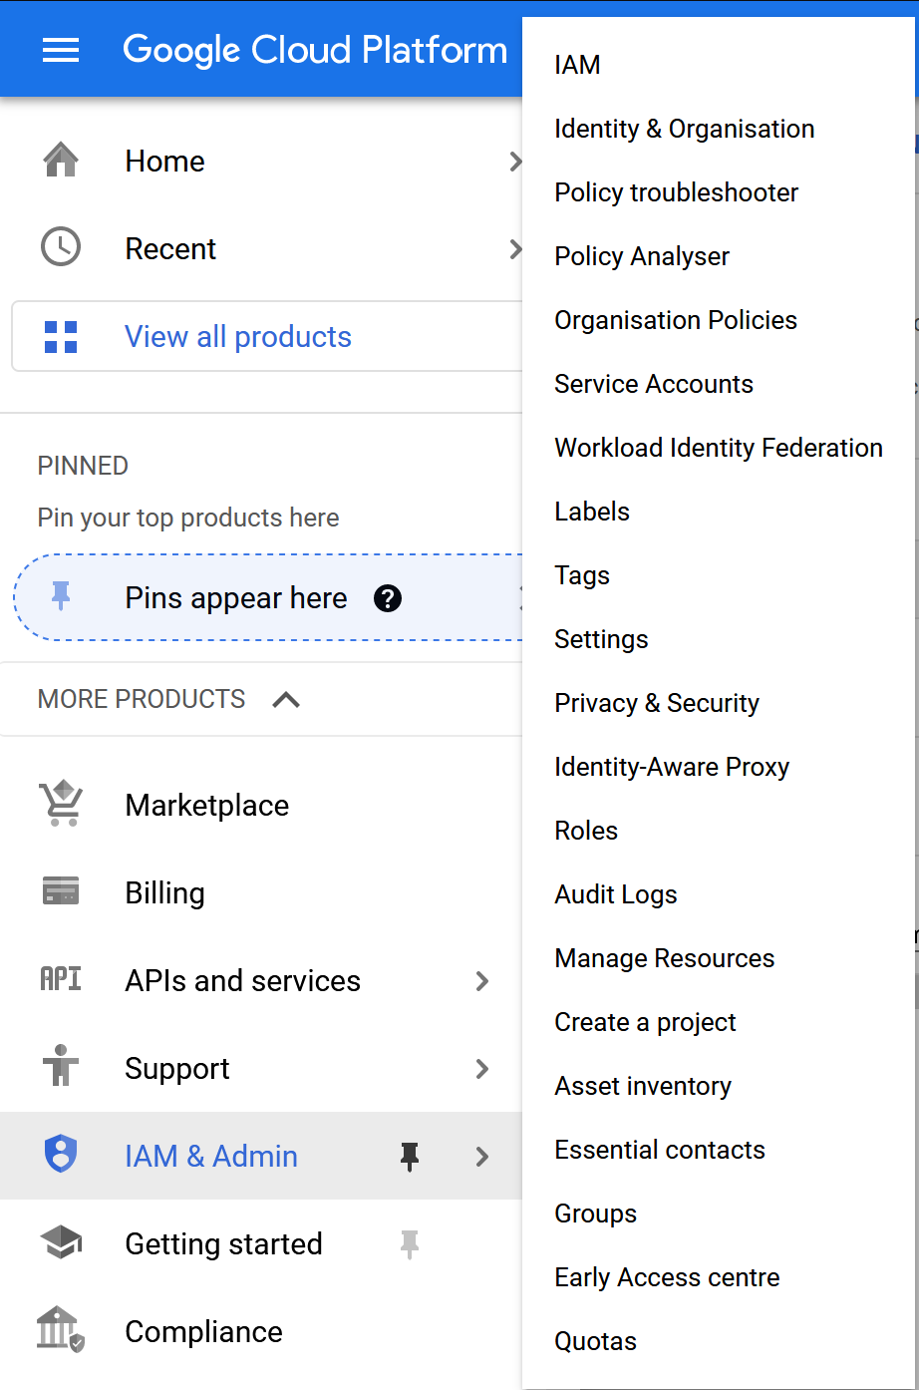Click the Recent clock icon
The width and height of the screenshot is (919, 1390).
point(61,247)
